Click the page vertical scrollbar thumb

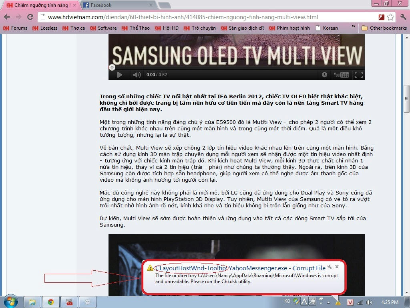[406, 99]
